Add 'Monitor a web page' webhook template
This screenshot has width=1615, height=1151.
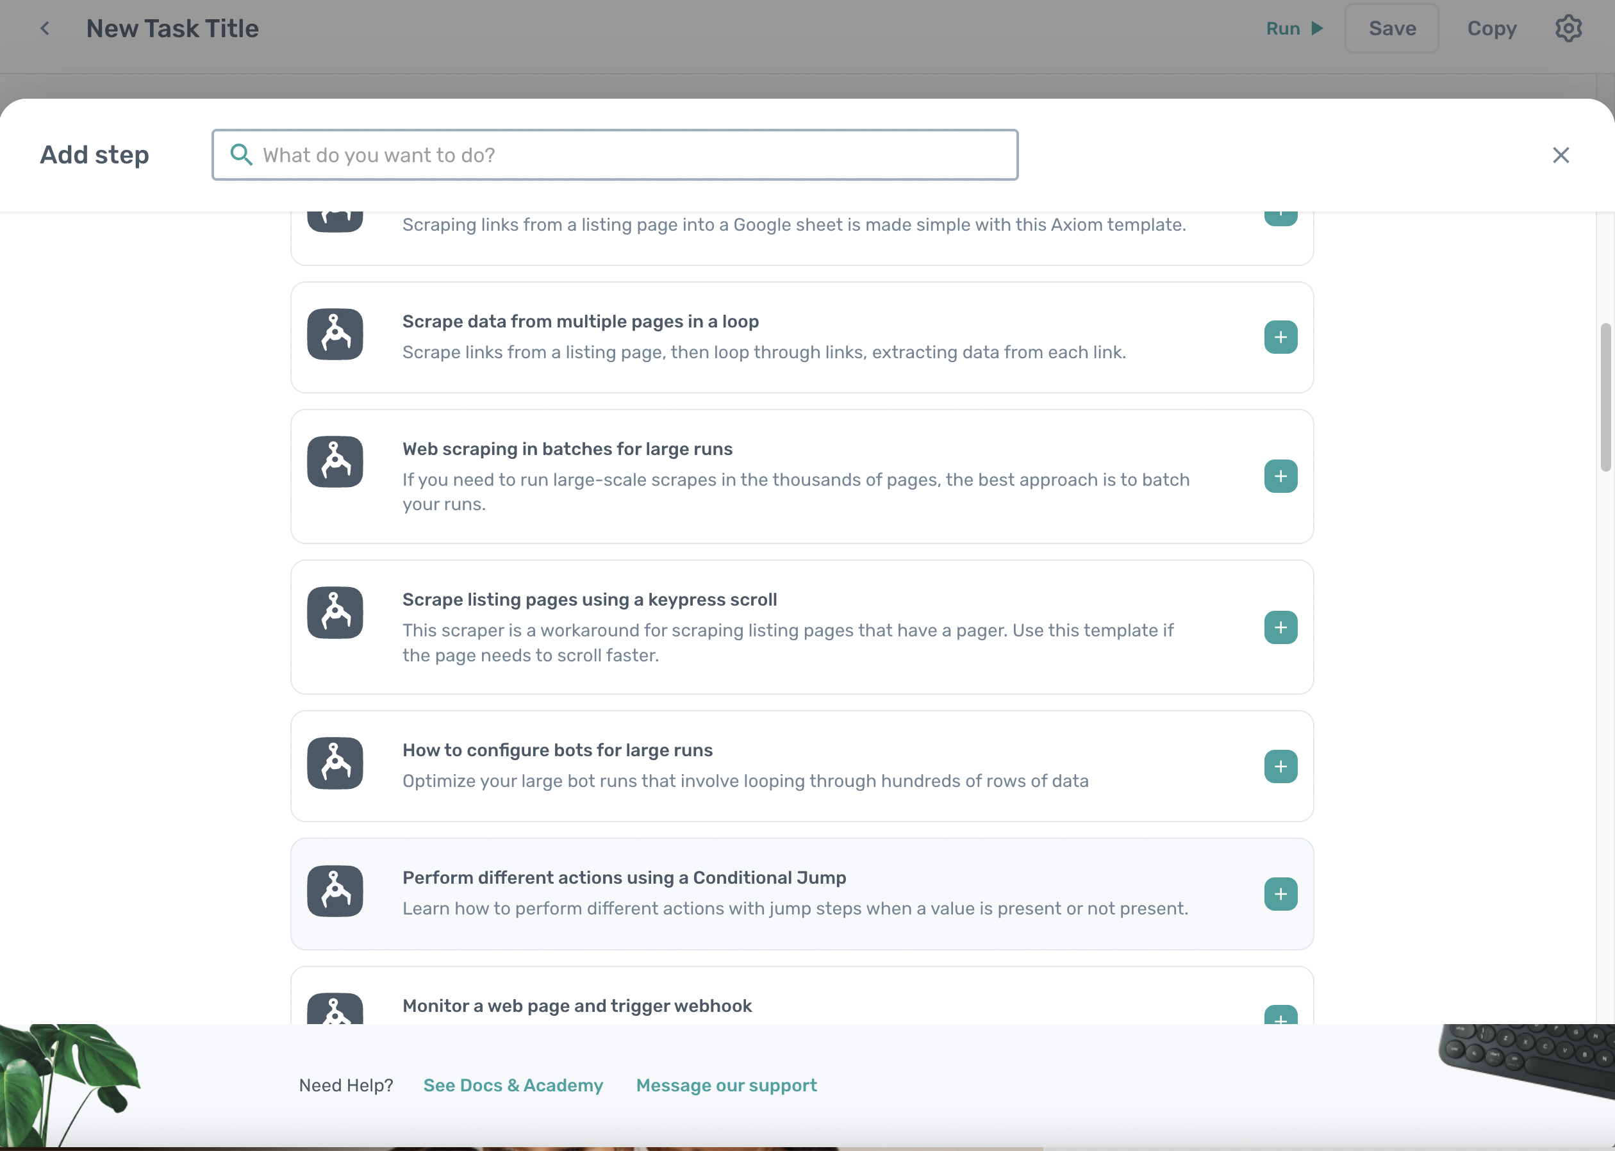click(x=1280, y=1016)
